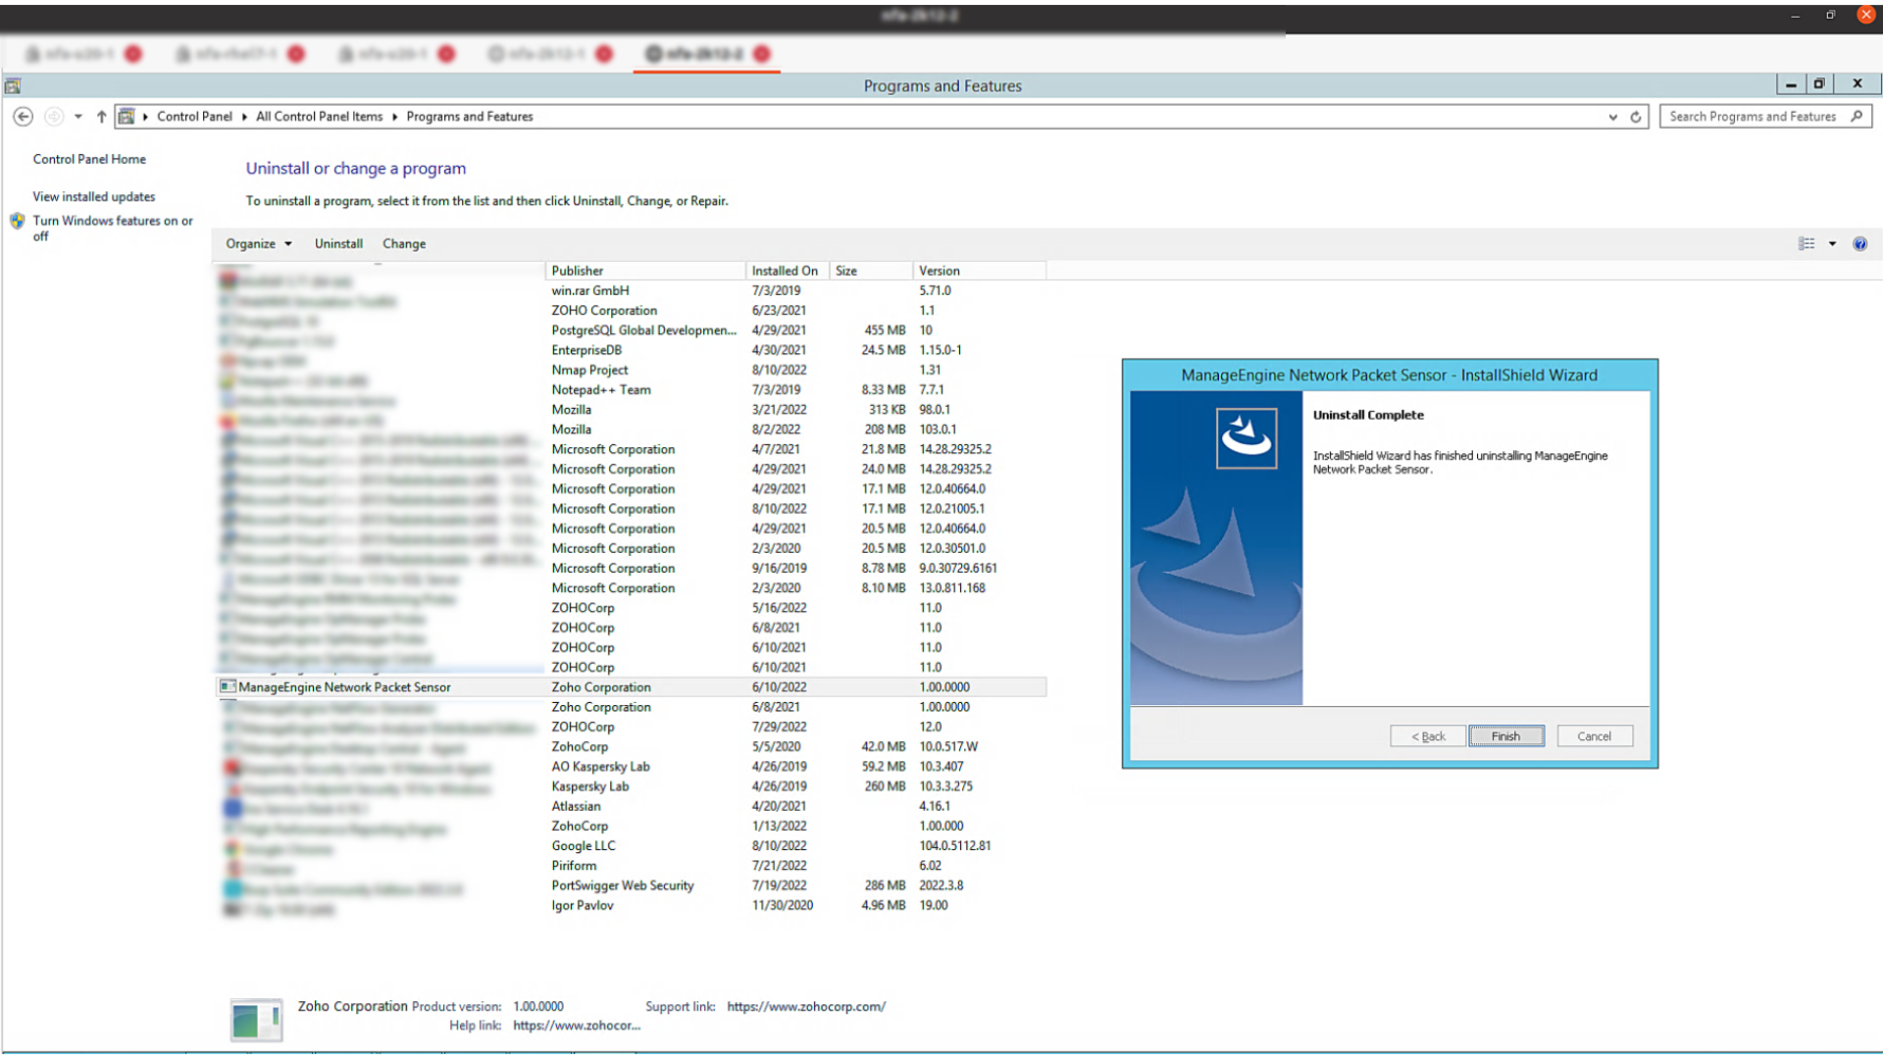The width and height of the screenshot is (1883, 1059).
Task: Click Uninstall in the toolbar
Action: coord(338,244)
